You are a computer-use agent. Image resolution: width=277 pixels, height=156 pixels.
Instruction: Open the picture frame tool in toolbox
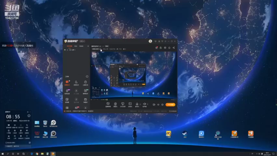tap(67, 100)
